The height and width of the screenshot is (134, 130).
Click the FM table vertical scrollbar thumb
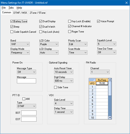click(x=110, y=89)
